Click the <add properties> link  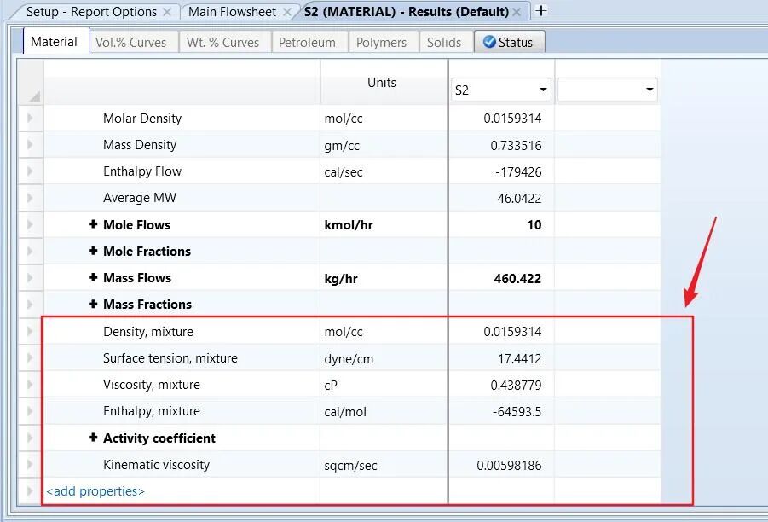[95, 491]
